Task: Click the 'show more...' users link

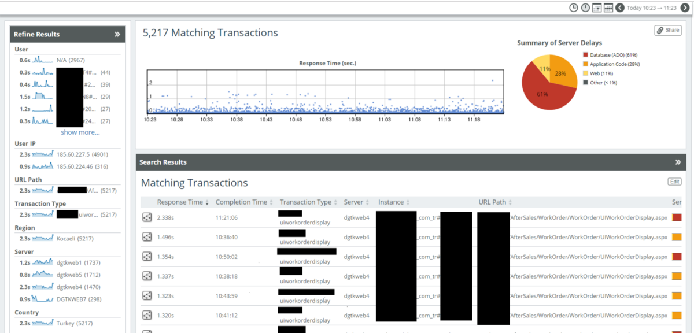Action: (80, 132)
